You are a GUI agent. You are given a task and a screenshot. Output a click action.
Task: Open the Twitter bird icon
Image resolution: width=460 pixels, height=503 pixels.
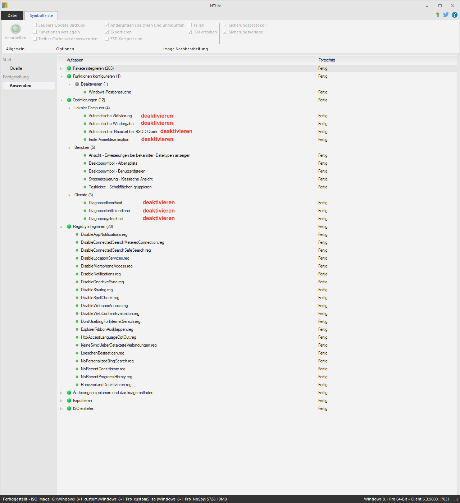coord(446,15)
